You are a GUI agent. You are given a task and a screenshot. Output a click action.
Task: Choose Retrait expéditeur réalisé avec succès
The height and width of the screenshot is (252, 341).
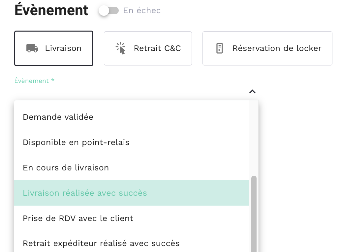tap(101, 244)
